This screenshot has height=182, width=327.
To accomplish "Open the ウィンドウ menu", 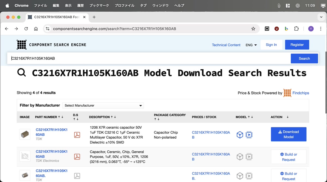I will [160, 5].
